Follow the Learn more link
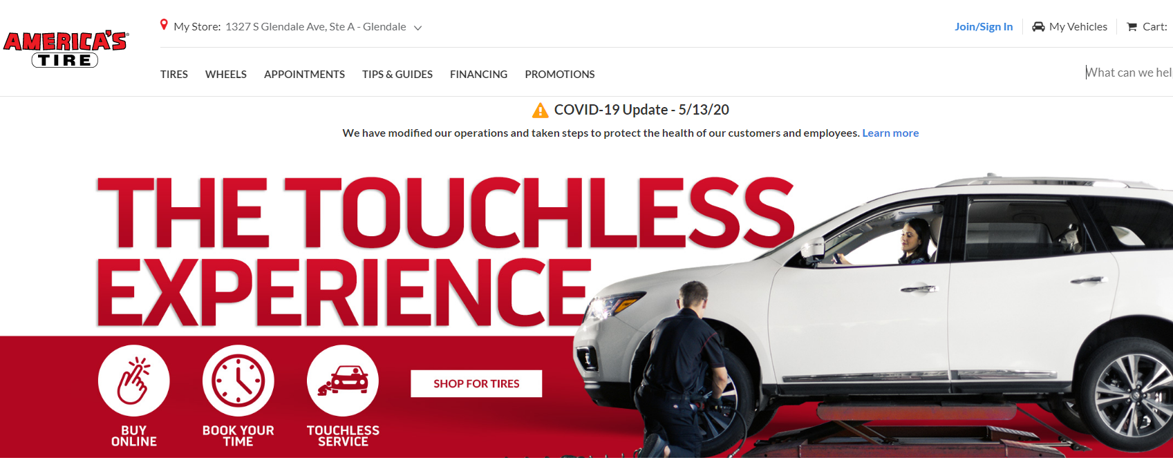 pos(890,133)
